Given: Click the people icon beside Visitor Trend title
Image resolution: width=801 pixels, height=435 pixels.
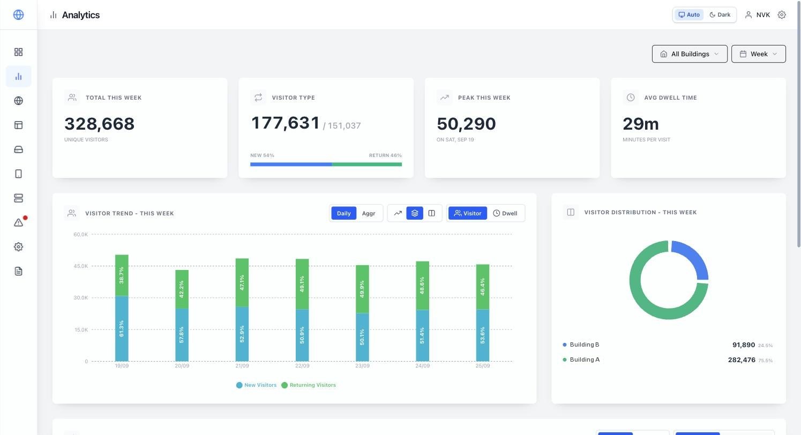Looking at the screenshot, I should pos(71,213).
